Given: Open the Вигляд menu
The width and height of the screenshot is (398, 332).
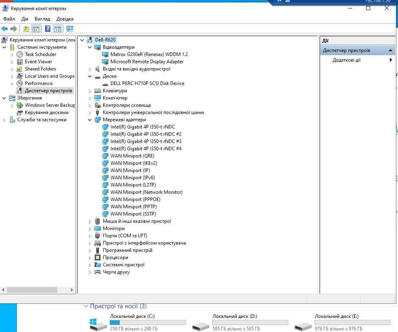Looking at the screenshot, I should 42,19.
